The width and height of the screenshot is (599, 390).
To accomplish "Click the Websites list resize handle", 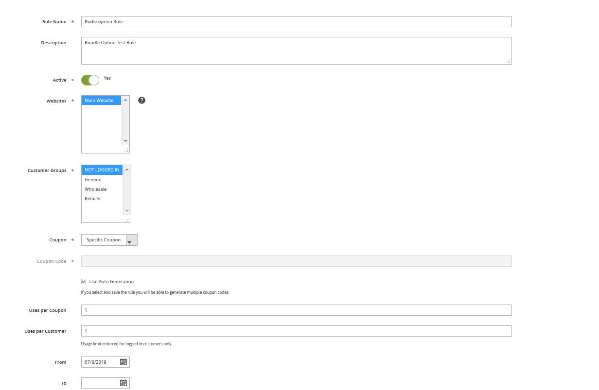I will click(x=126, y=150).
